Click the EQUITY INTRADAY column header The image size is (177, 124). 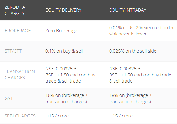pos(128,10)
